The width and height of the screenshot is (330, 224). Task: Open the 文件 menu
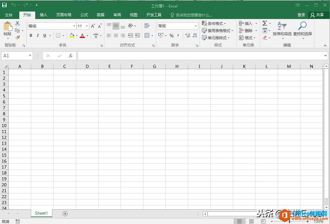point(9,15)
